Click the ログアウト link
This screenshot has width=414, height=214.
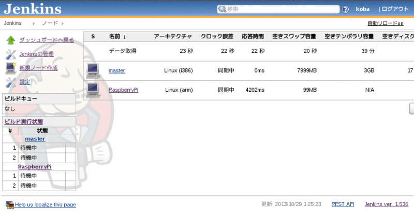click(395, 9)
